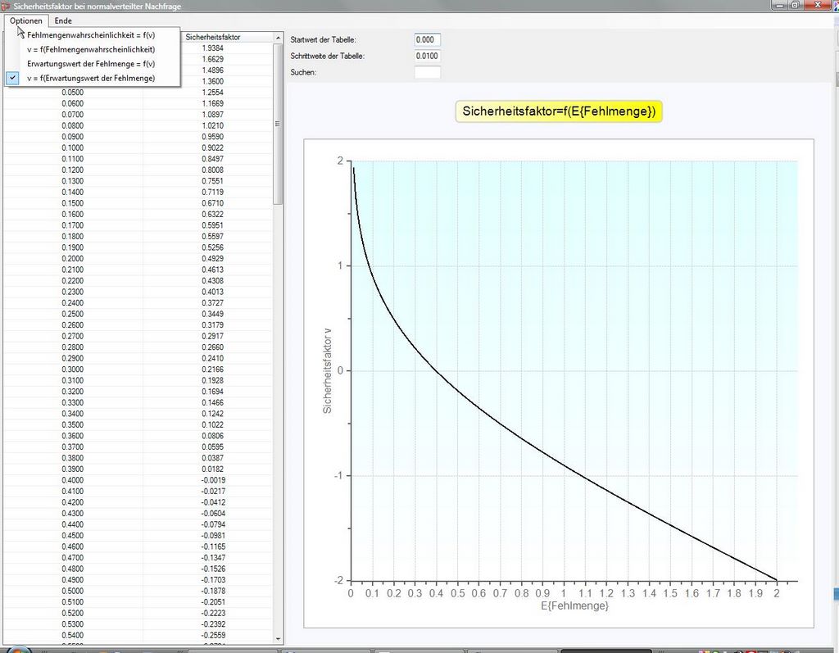839x653 pixels.
Task: Toggle checked v = f(Erwartungswert der Fehlmenge) entry
Action: [x=91, y=78]
